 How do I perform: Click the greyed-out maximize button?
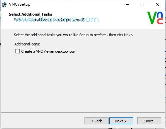coord(142,4)
